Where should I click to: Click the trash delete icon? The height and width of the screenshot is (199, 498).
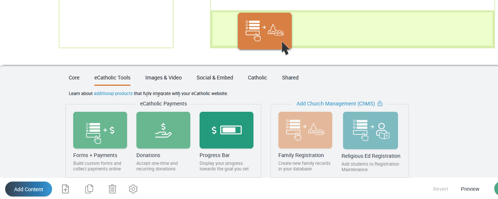[112, 189]
